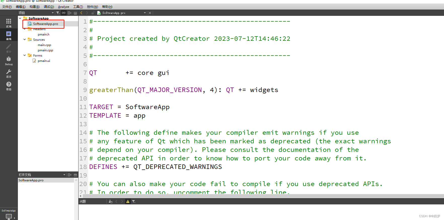The width and height of the screenshot is (444, 220).
Task: Select pmain.ui under Forms
Action: [44, 61]
